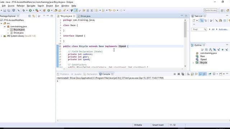Screen dimensions: 230x129
Task: Click the Activate link in Task List
Action: coord(224,29)
